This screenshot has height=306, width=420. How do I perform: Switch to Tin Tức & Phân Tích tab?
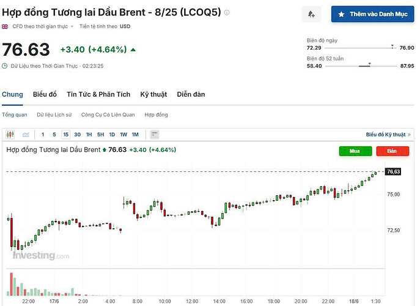pos(98,94)
